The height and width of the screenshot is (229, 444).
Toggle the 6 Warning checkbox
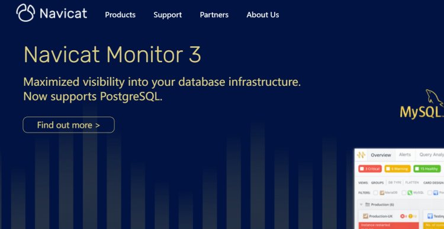[x=388, y=169]
